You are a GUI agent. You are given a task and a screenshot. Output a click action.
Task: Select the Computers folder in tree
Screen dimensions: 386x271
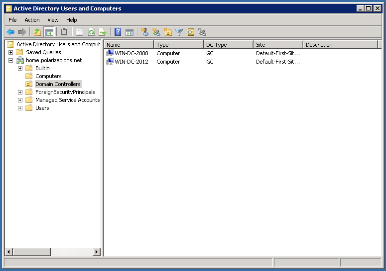[x=48, y=76]
